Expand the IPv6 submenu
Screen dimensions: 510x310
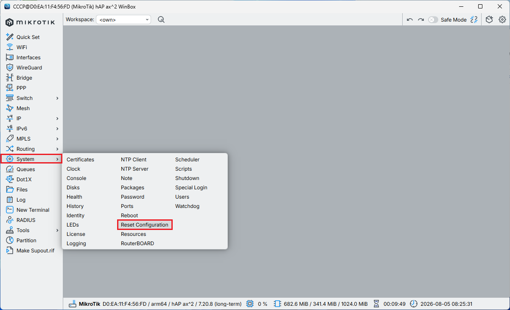(57, 129)
